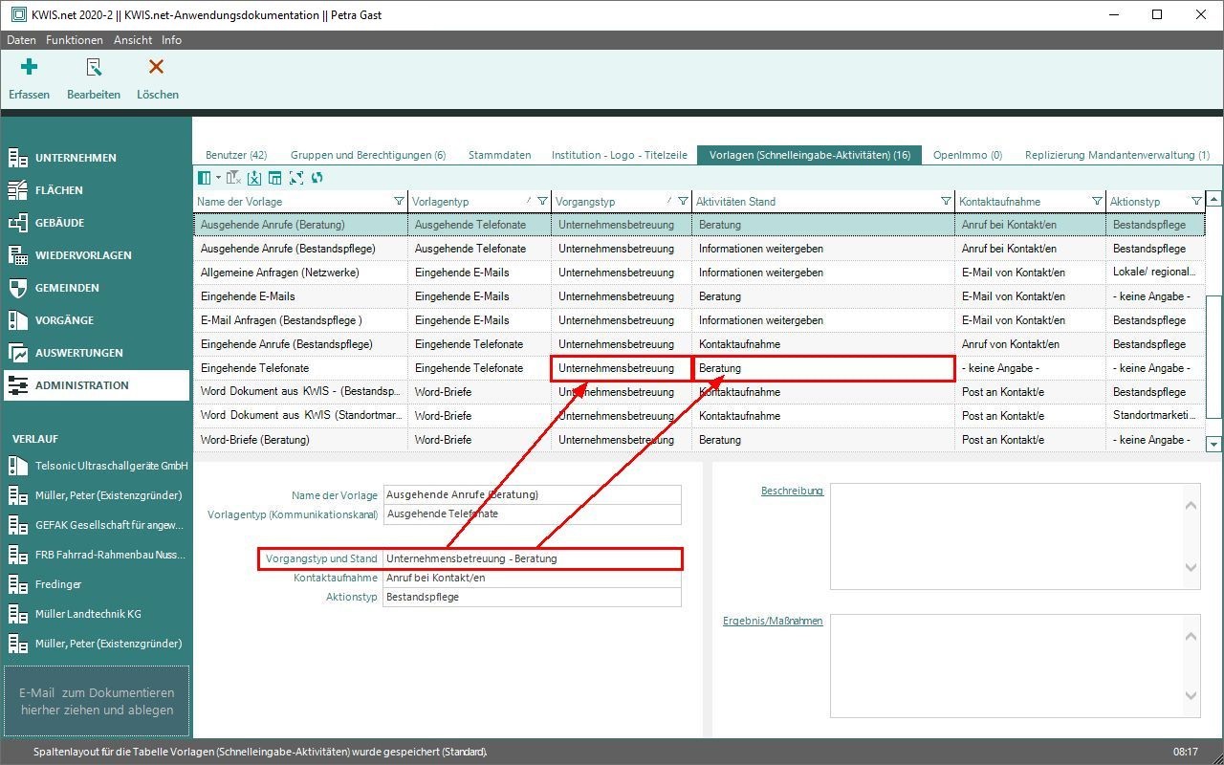Click the Aktionstyp detail field
This screenshot has height=765, width=1224.
tap(532, 598)
